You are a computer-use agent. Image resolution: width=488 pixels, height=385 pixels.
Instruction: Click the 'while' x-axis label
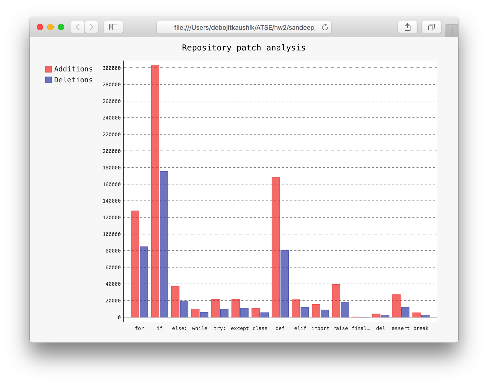tap(200, 328)
